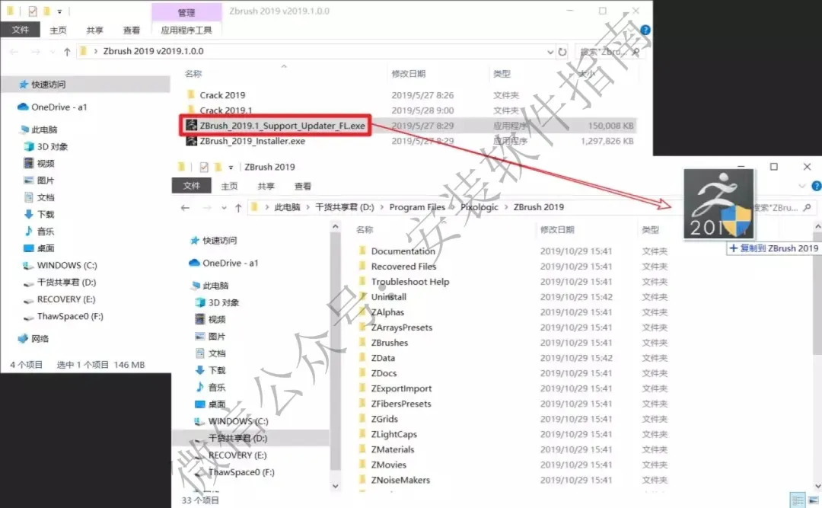Viewport: 822px width, 508px height.
Task: Open 管理 contextual tab in back window
Action: [x=186, y=12]
